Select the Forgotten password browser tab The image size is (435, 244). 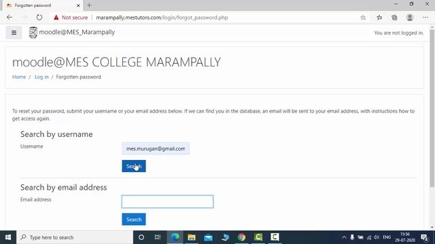[x=43, y=5]
